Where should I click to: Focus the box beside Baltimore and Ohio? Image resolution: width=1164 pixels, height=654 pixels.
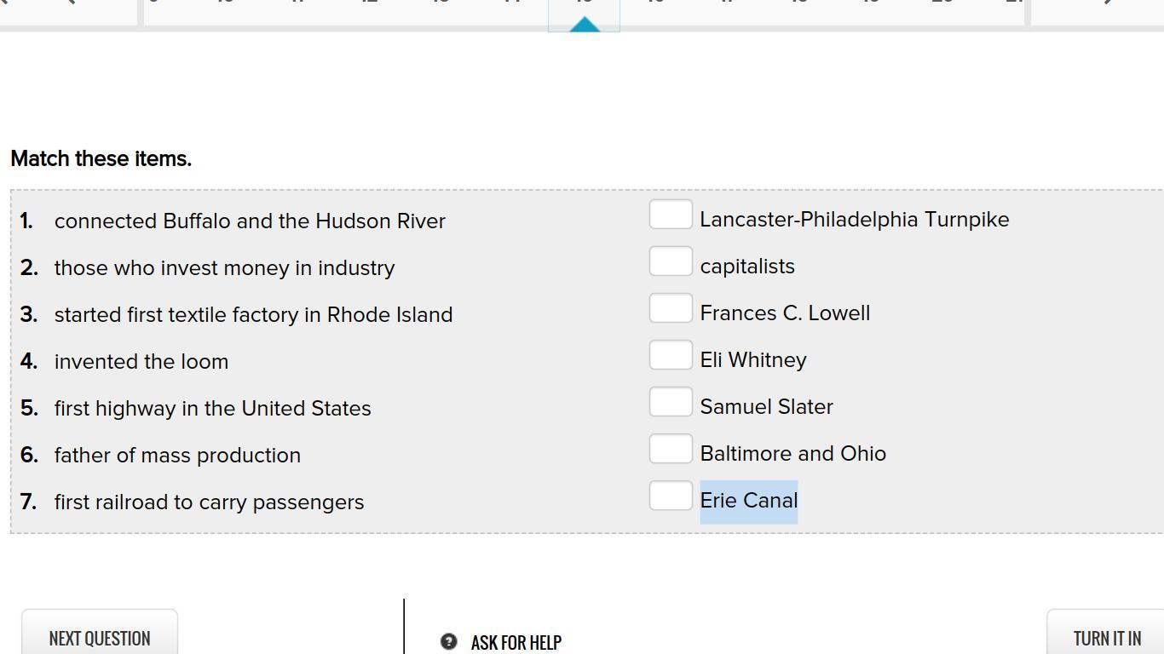(670, 449)
